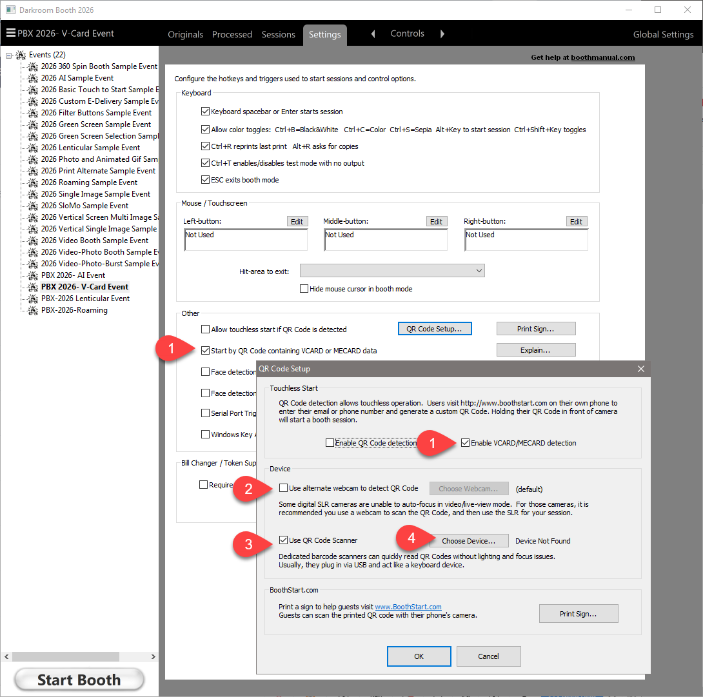The image size is (703, 697).
Task: Select PBX 2026- AI Event in tree
Action: click(73, 275)
